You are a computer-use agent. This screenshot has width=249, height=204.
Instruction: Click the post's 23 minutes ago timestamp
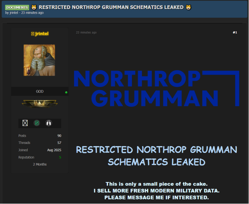pos(86,32)
